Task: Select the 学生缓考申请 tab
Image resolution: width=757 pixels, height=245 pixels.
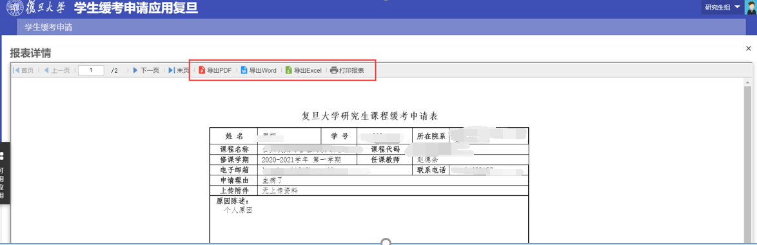Action: pos(48,28)
